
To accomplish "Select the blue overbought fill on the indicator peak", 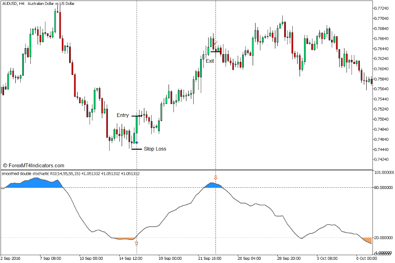I will coord(213,186).
